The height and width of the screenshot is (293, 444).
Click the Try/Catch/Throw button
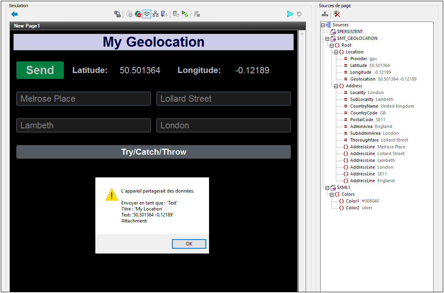[x=154, y=152]
